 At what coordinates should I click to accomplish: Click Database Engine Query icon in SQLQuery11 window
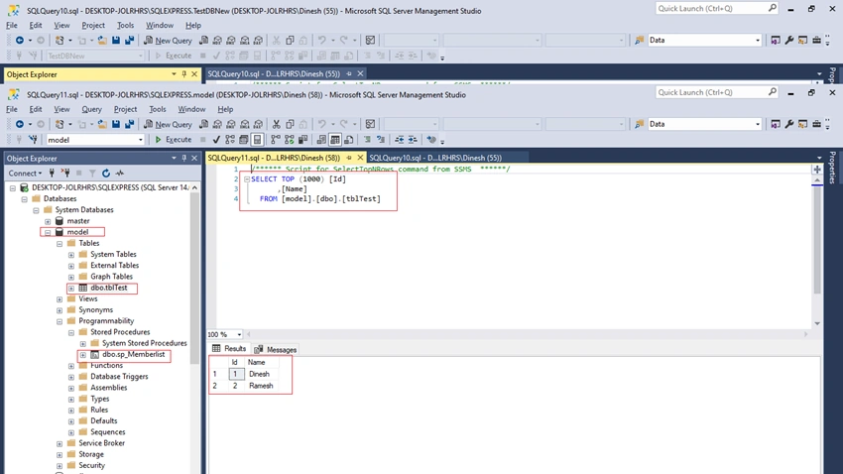pos(203,124)
